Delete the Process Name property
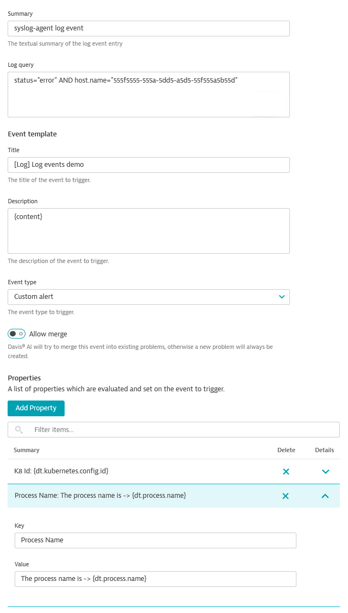The height and width of the screenshot is (613, 348). 286,496
